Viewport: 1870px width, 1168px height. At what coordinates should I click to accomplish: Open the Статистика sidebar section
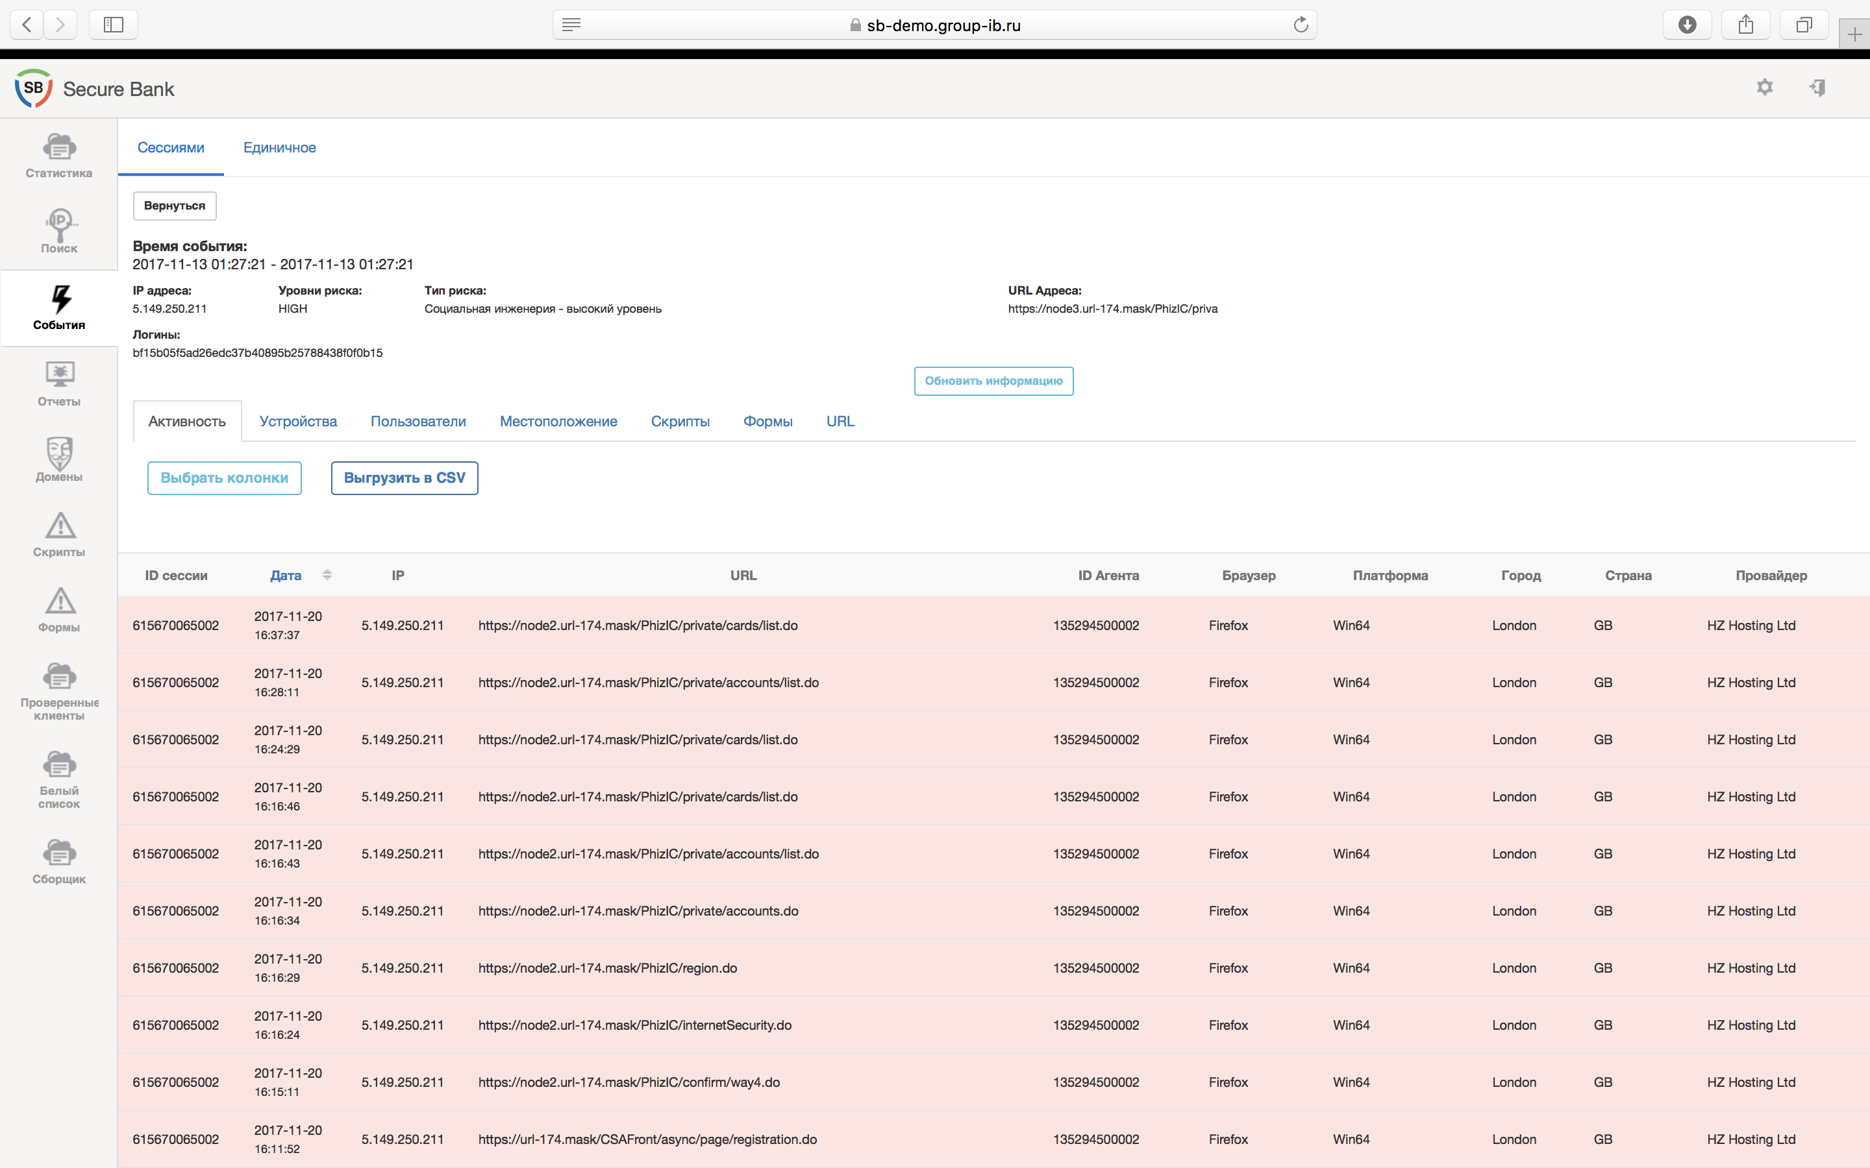[x=58, y=155]
